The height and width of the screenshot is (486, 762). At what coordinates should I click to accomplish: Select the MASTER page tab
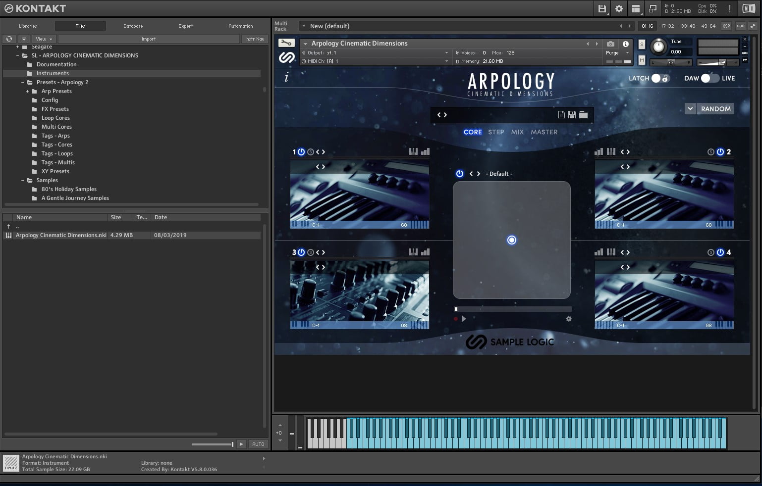544,132
